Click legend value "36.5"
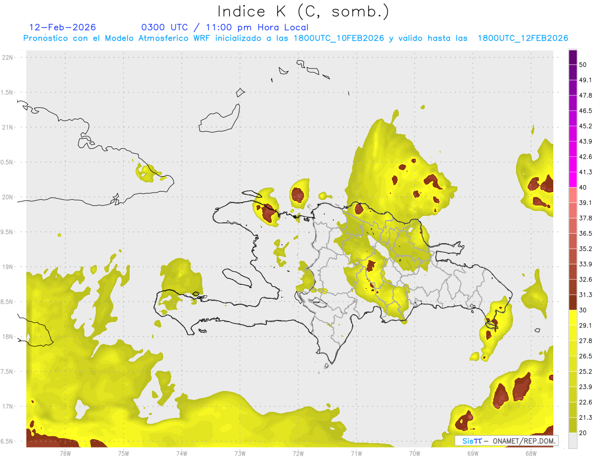Viewport: 596px width, 460px height. (x=586, y=233)
